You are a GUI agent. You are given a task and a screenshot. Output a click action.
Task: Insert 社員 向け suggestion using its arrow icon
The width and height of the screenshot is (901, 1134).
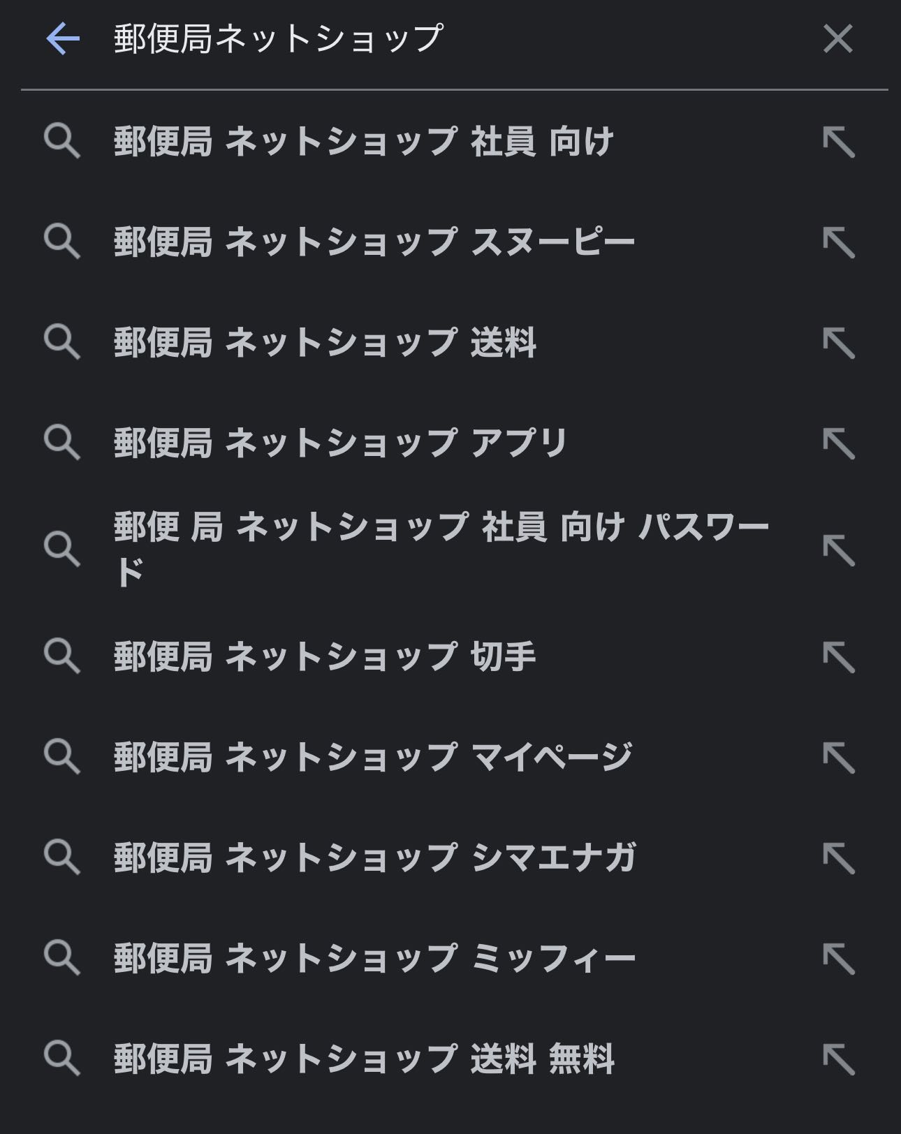coord(839,142)
